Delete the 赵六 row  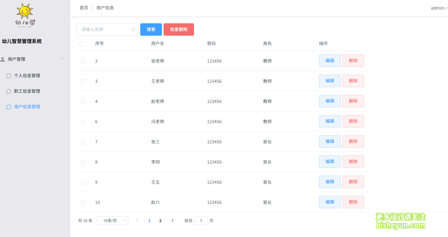point(353,202)
